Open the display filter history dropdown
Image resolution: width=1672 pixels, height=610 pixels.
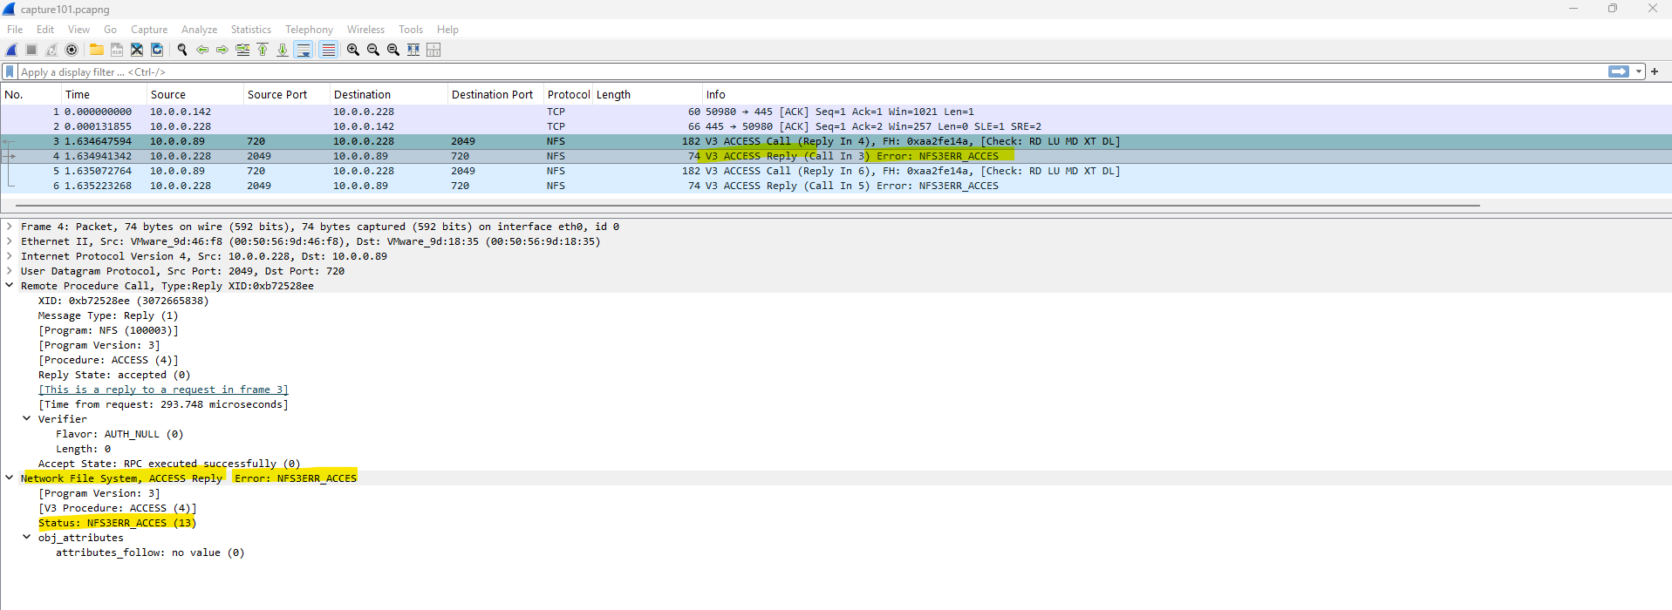pos(1639,71)
